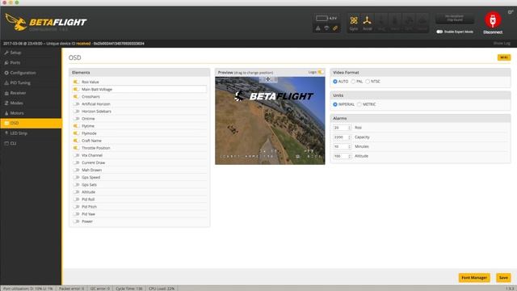
Task: Disable the Flytime element
Action: [x=76, y=126]
